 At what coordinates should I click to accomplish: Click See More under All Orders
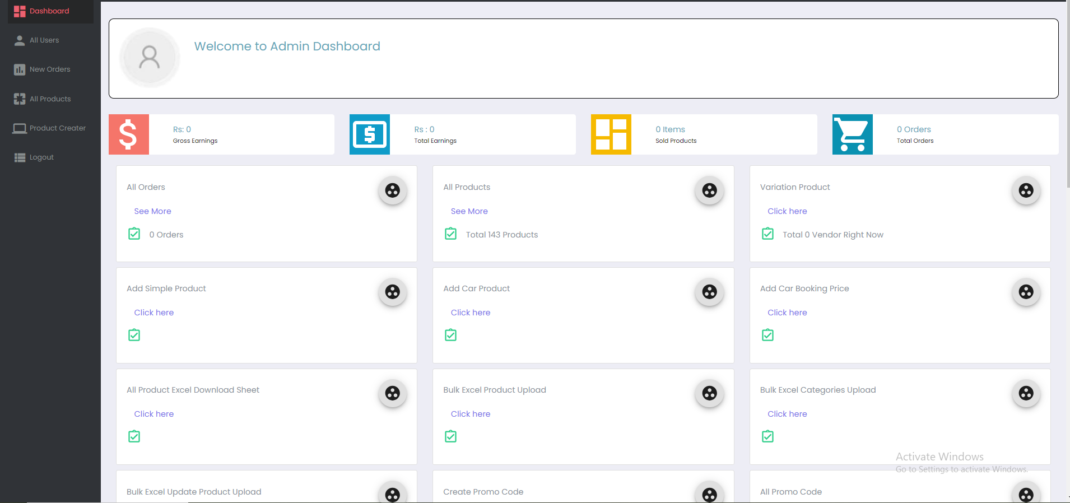point(152,211)
